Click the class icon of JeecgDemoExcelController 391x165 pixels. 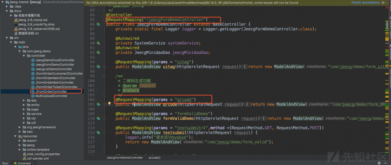(33, 60)
